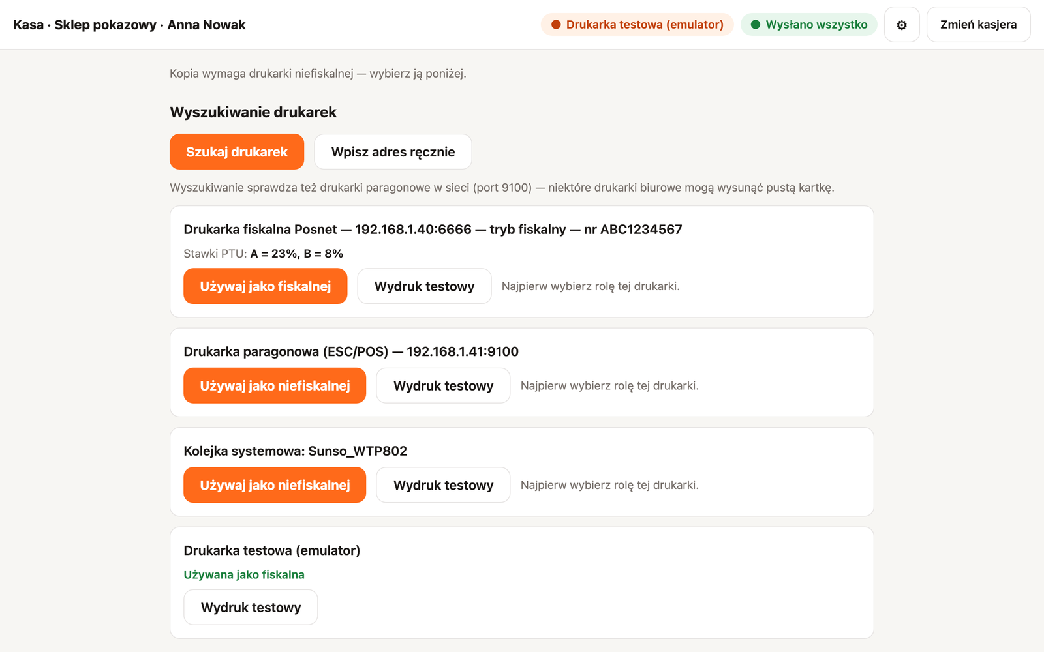This screenshot has width=1044, height=652.
Task: Open settings with the gear icon
Action: [902, 25]
